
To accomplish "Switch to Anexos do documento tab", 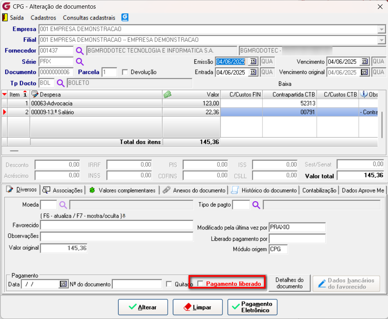I will [x=194, y=190].
